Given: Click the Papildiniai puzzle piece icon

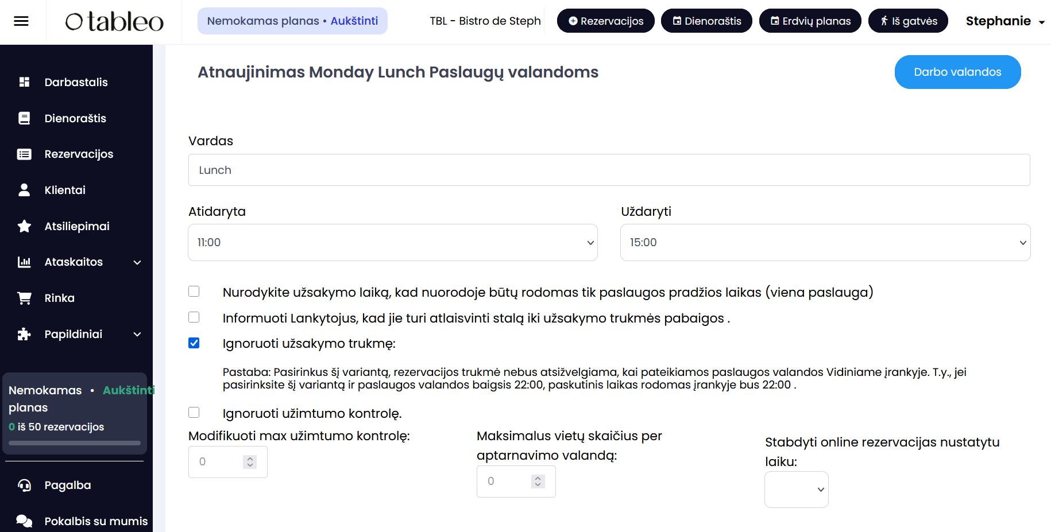Looking at the screenshot, I should [24, 334].
